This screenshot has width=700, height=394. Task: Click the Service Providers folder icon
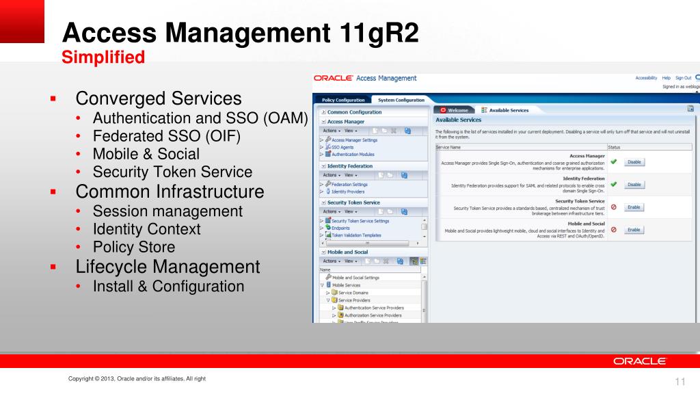(334, 300)
